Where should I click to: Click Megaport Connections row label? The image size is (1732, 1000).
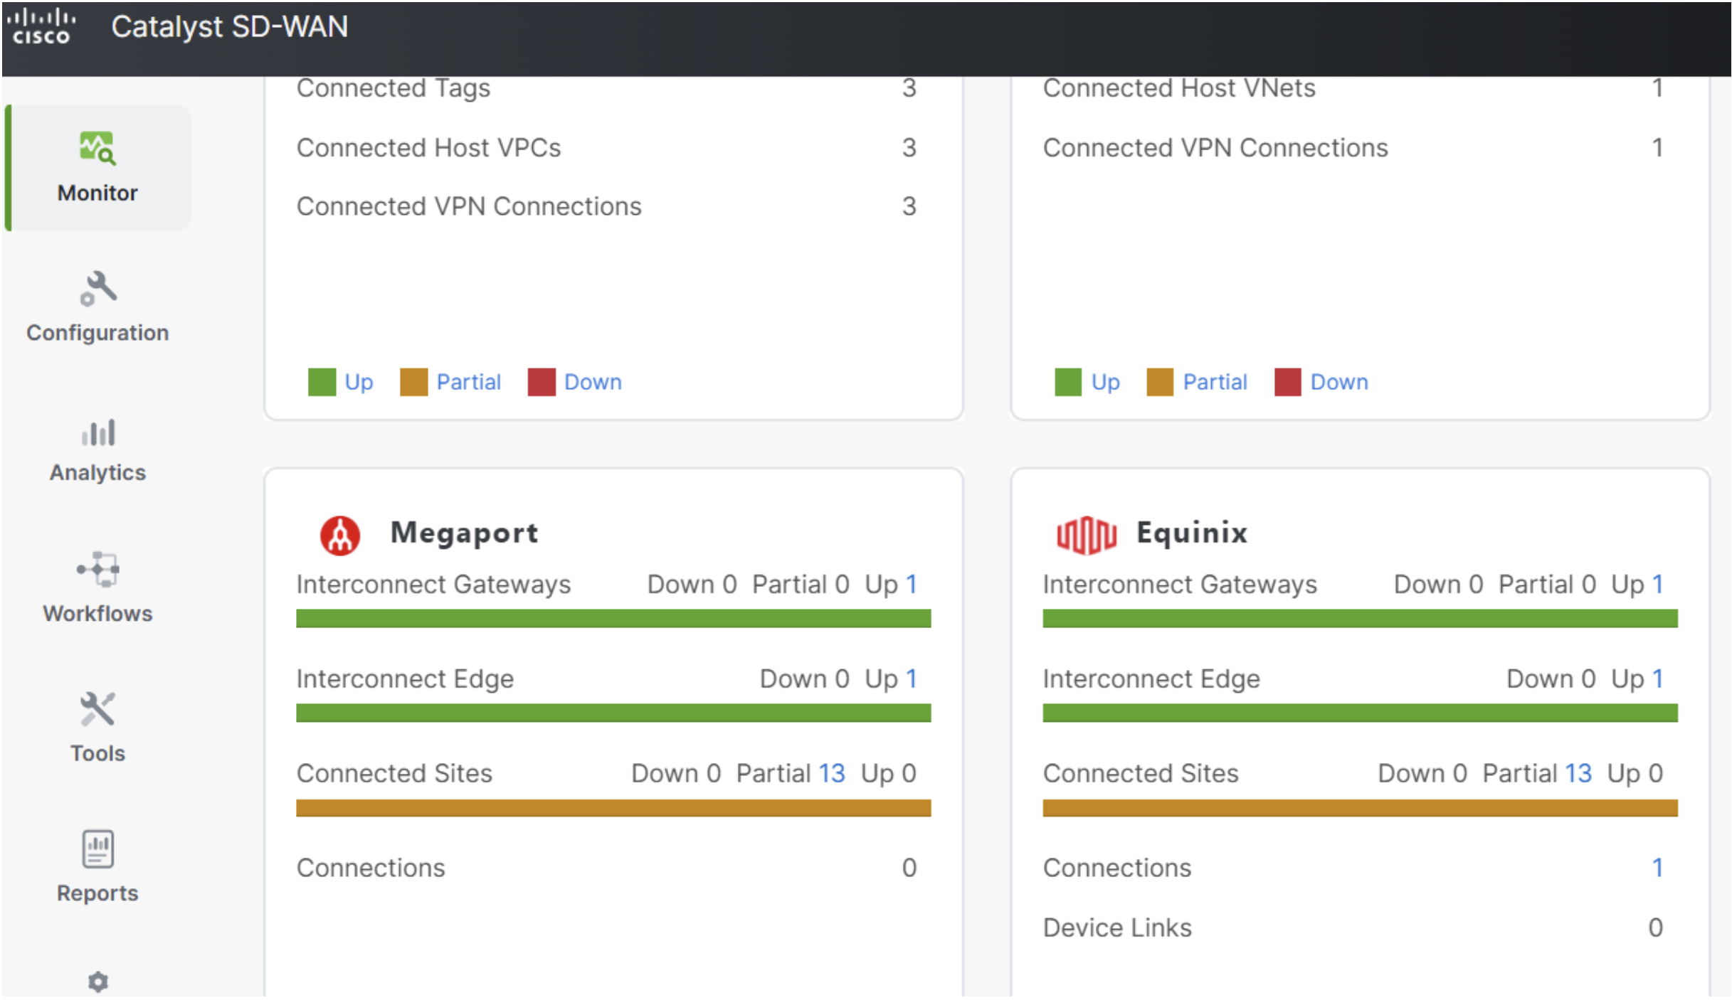(371, 868)
